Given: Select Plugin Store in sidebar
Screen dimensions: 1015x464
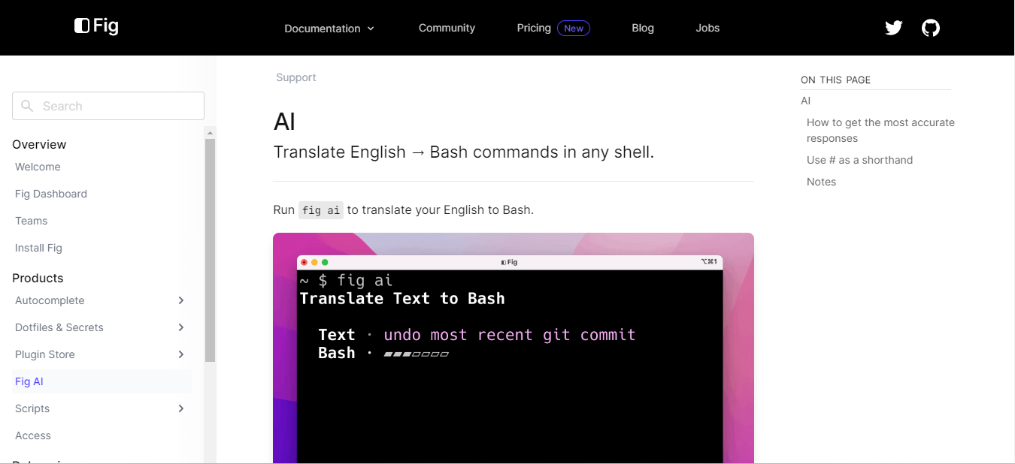Looking at the screenshot, I should tap(45, 354).
